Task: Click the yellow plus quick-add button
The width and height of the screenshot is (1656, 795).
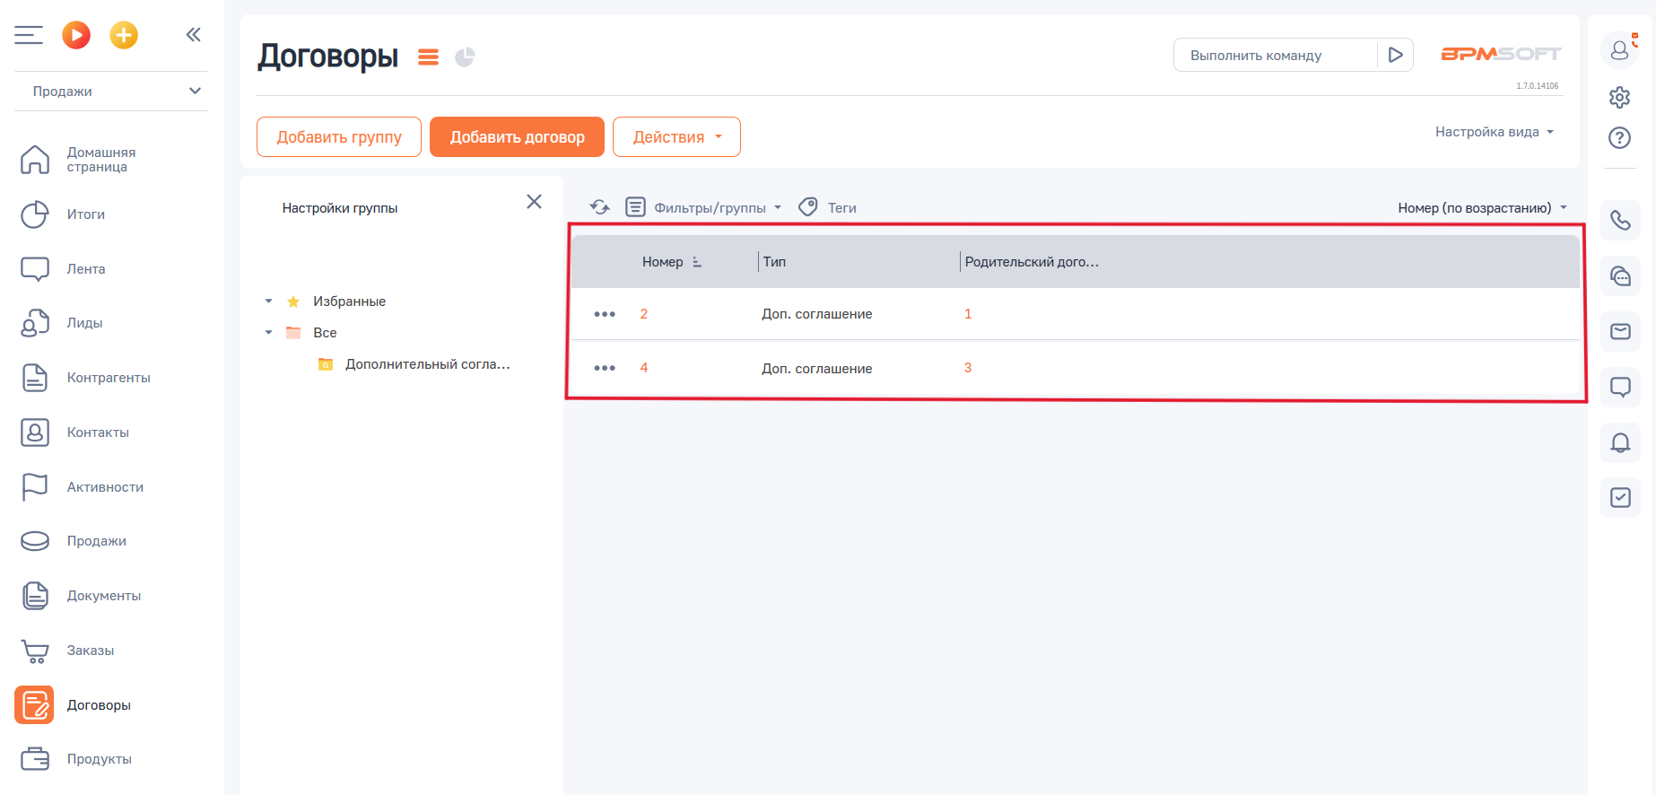Action: pos(124,35)
